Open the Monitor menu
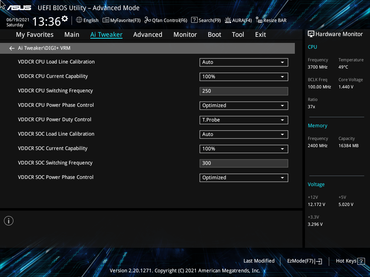The width and height of the screenshot is (370, 277). (x=185, y=34)
